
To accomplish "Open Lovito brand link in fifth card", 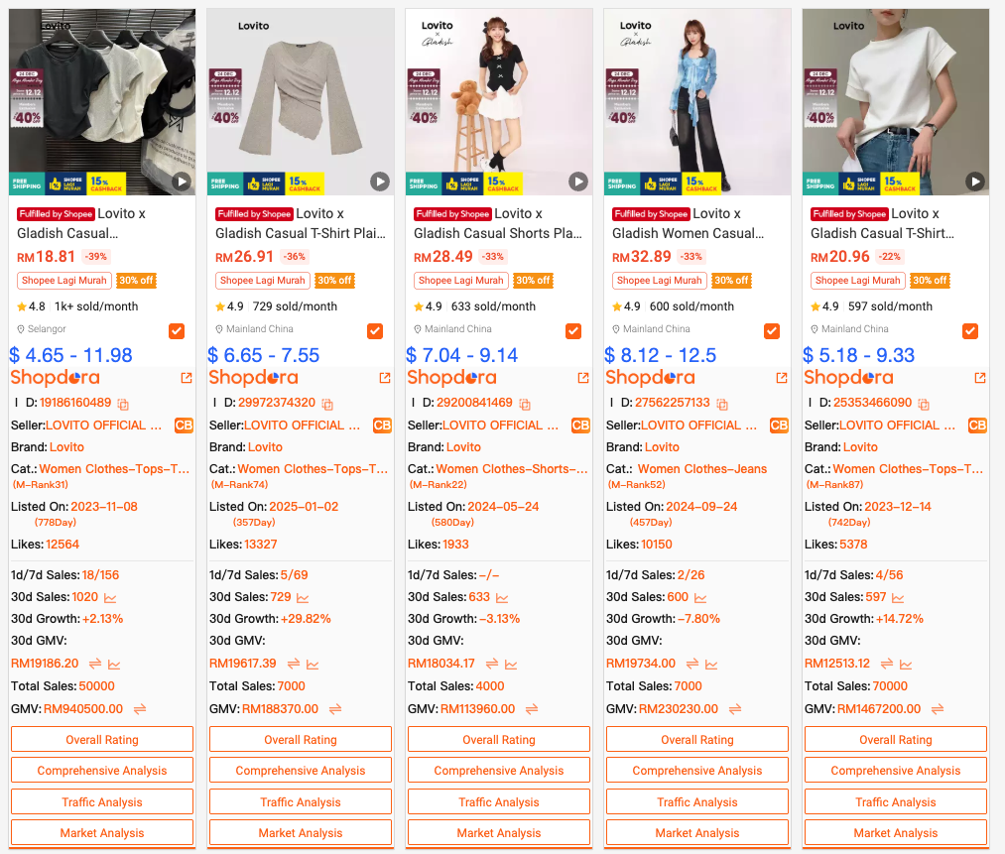I will (x=860, y=447).
